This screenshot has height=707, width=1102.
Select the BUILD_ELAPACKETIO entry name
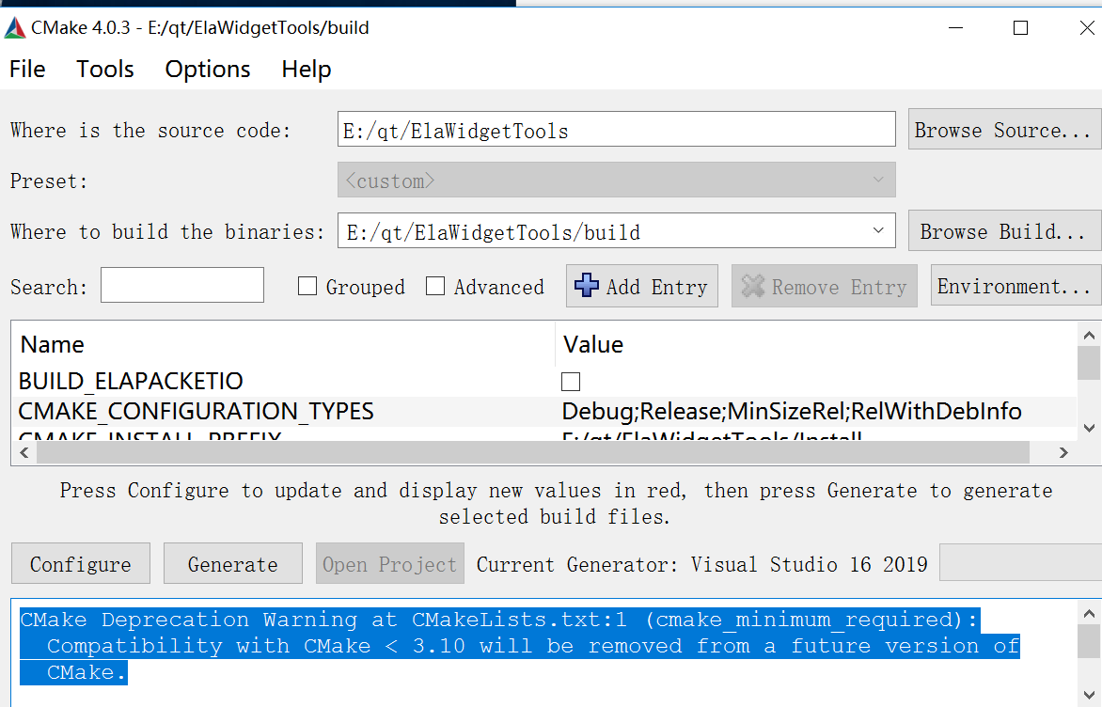131,381
